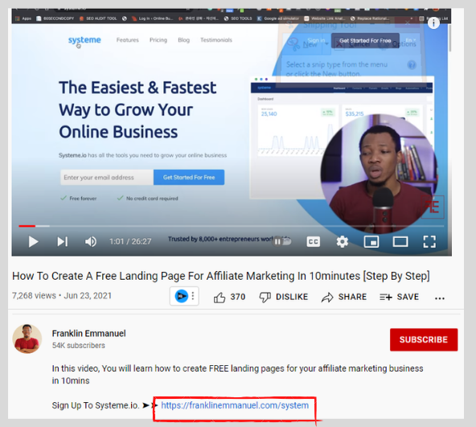This screenshot has width=476, height=427.
Task: Click the SHARE button
Action: tap(344, 297)
